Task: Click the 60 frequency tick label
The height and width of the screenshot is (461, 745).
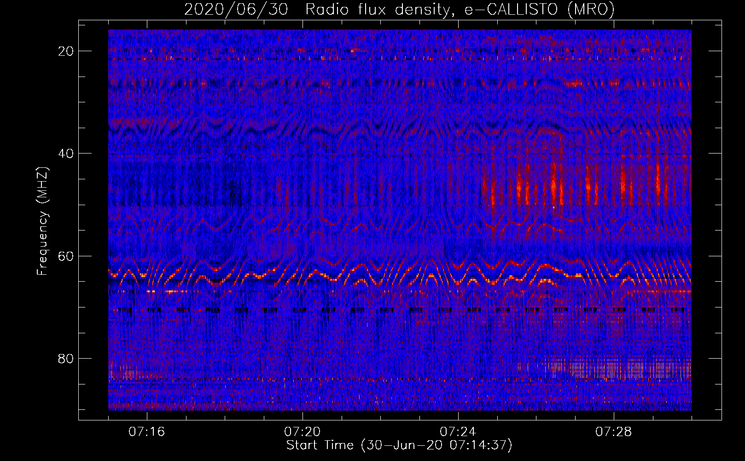Action: click(66, 256)
